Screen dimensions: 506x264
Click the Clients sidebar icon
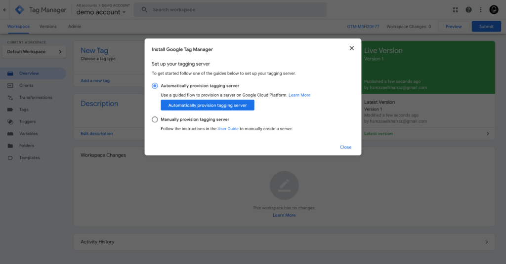tap(10, 85)
